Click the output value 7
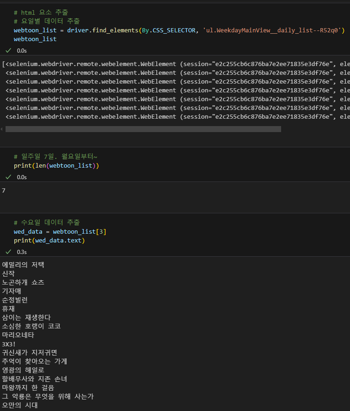This screenshot has width=350, height=411. pyautogui.click(x=4, y=190)
